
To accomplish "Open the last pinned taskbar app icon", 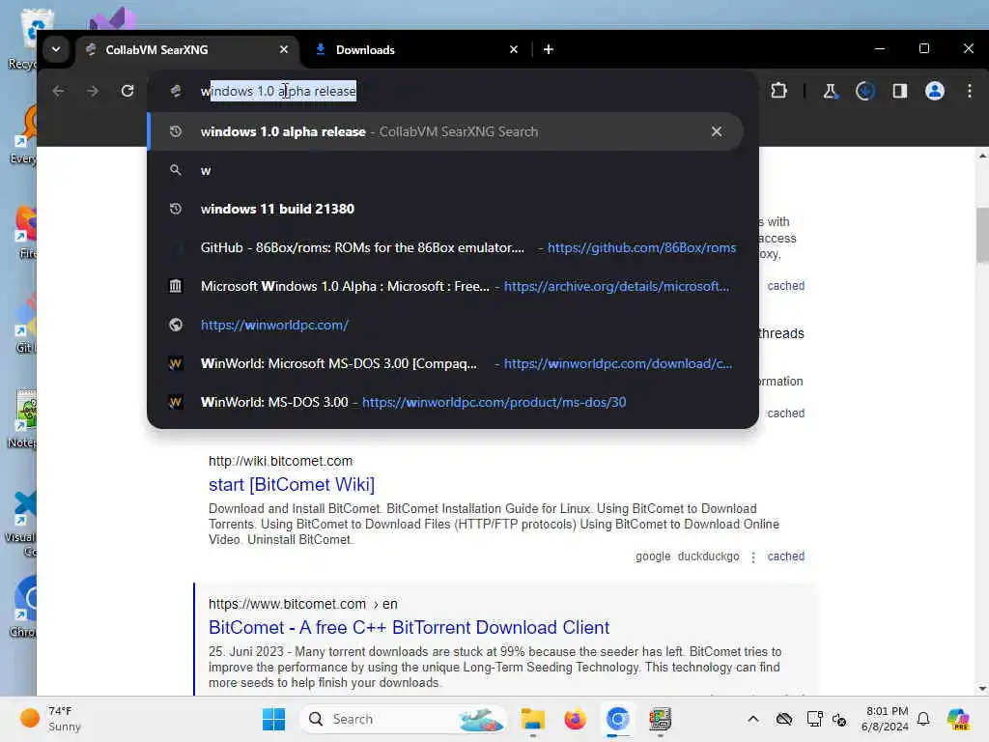I will [660, 719].
